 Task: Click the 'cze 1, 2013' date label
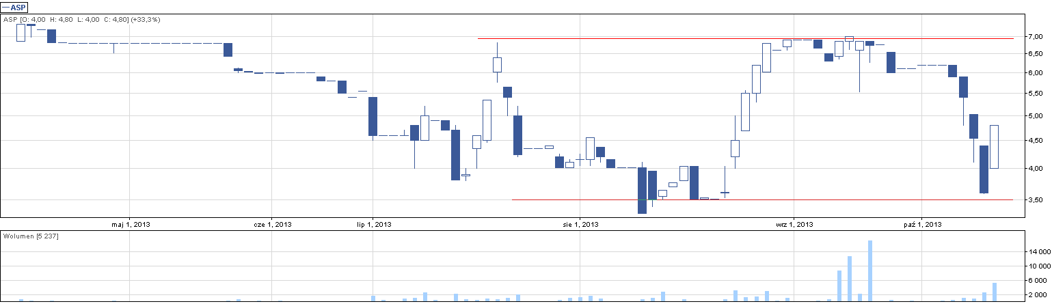(273, 224)
